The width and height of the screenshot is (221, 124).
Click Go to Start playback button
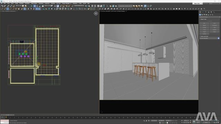coord(182,121)
